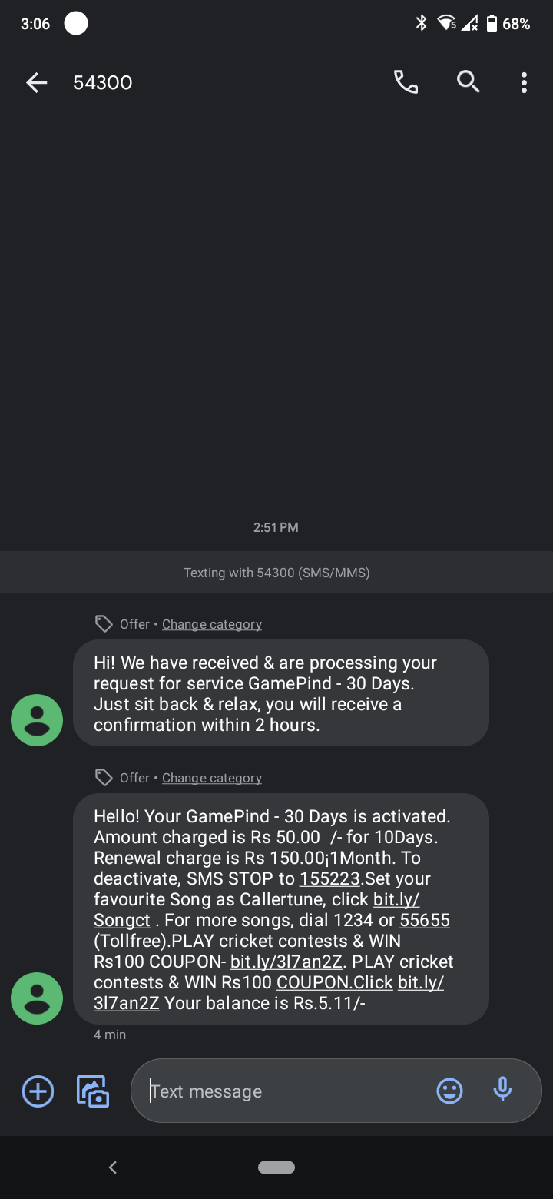Tap the 55655 toll-free number link
Screen dimensions: 553x1199
click(x=425, y=920)
